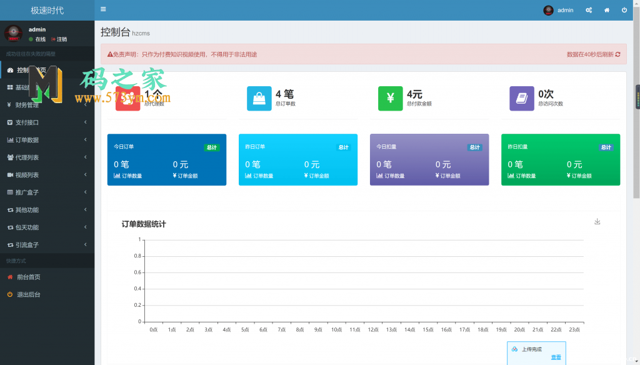
Task: Expand the 代理列表 chevron
Action: tap(85, 157)
